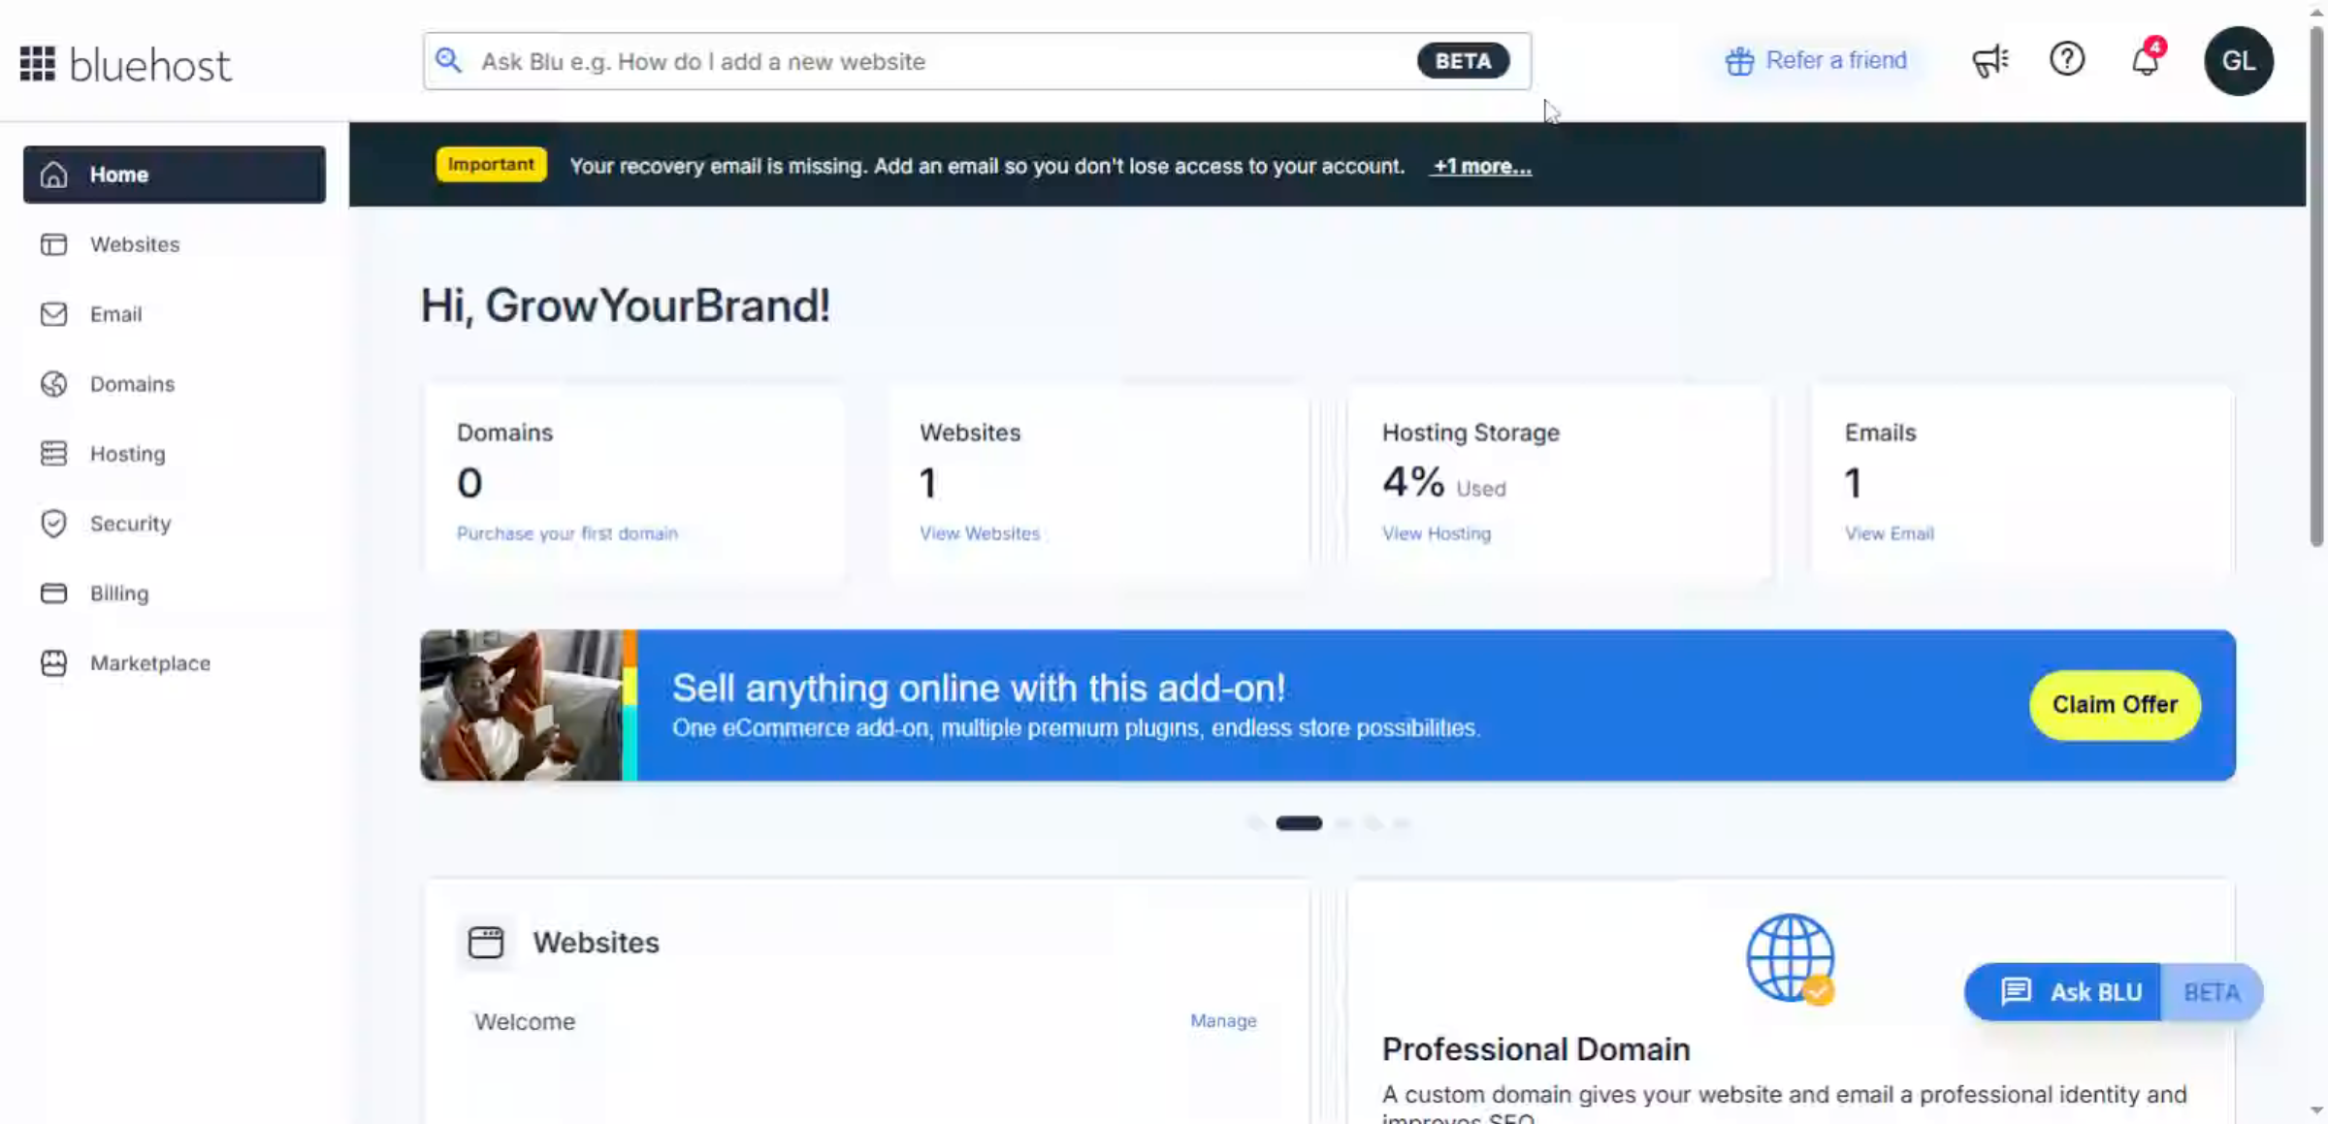Open Marketplace from the sidebar menu
The image size is (2328, 1124).
150,663
